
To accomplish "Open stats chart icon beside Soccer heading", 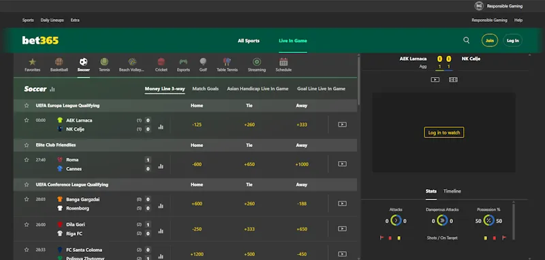I will (x=52, y=89).
